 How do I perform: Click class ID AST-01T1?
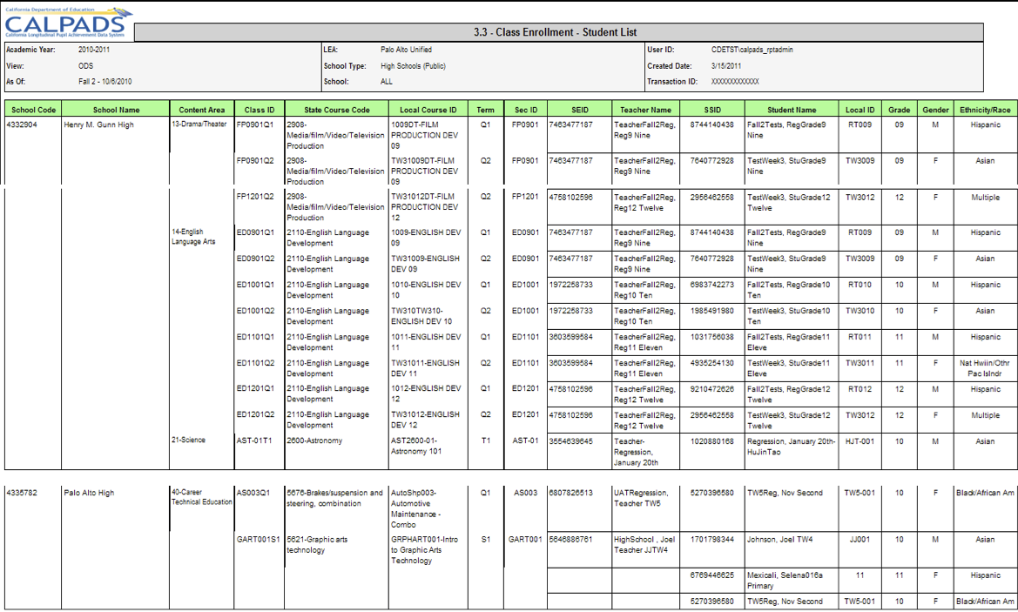pyautogui.click(x=254, y=441)
